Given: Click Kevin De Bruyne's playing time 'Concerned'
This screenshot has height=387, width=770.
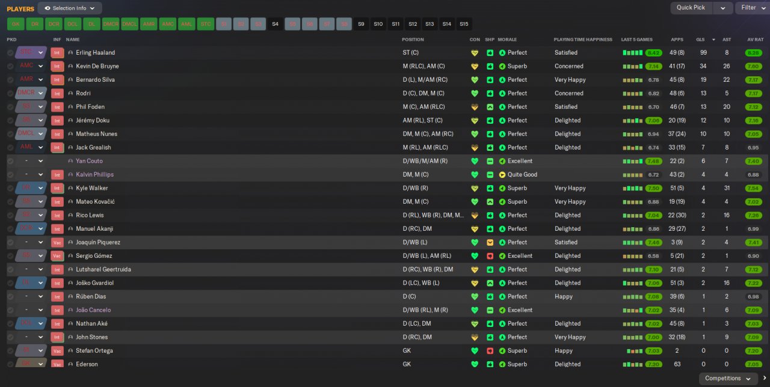Looking at the screenshot, I should (569, 66).
